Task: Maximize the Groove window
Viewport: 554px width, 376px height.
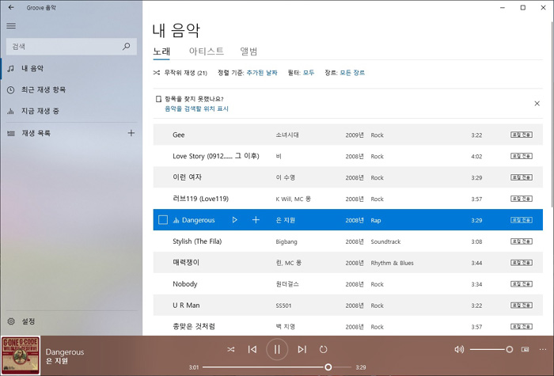Action: pos(523,7)
